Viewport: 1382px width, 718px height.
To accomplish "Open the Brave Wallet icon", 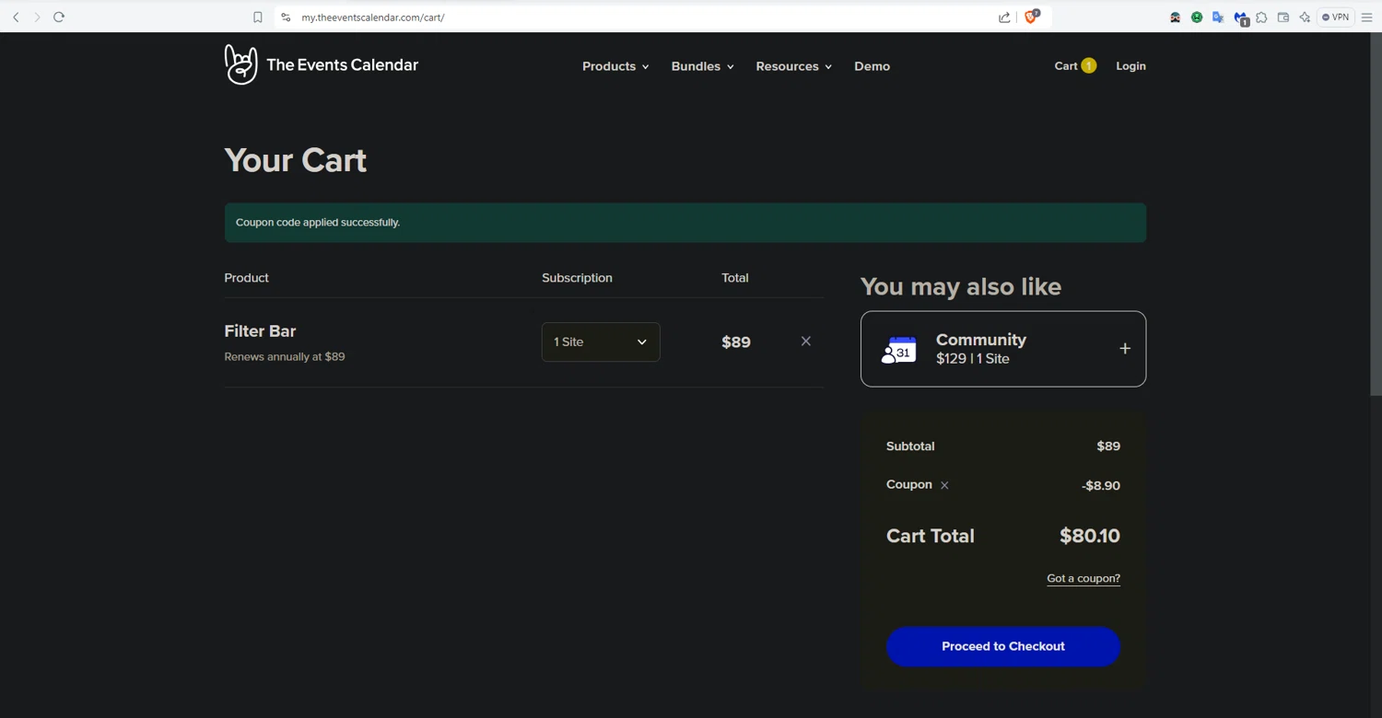I will pos(1283,17).
